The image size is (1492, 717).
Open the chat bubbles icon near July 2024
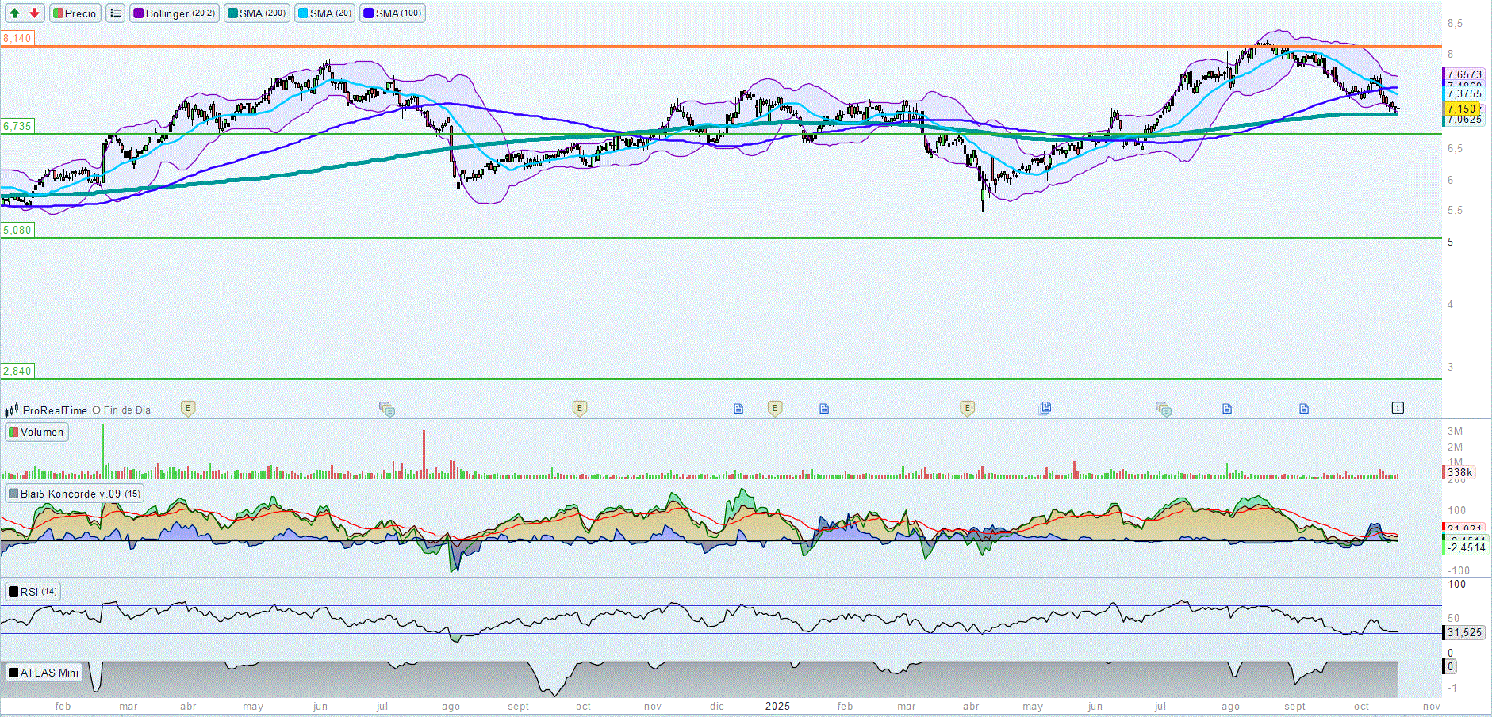pyautogui.click(x=386, y=409)
